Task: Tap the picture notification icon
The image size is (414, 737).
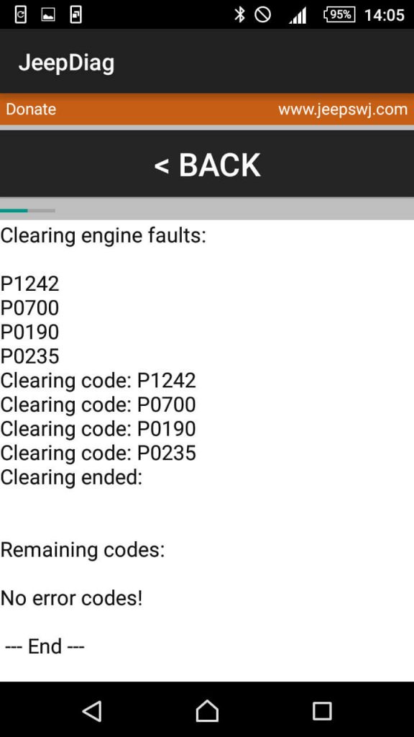Action: coord(48,13)
